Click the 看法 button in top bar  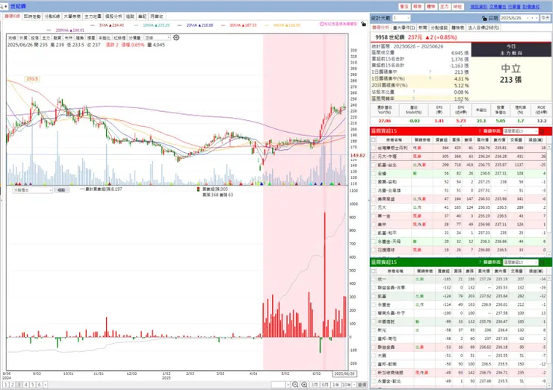point(404,7)
